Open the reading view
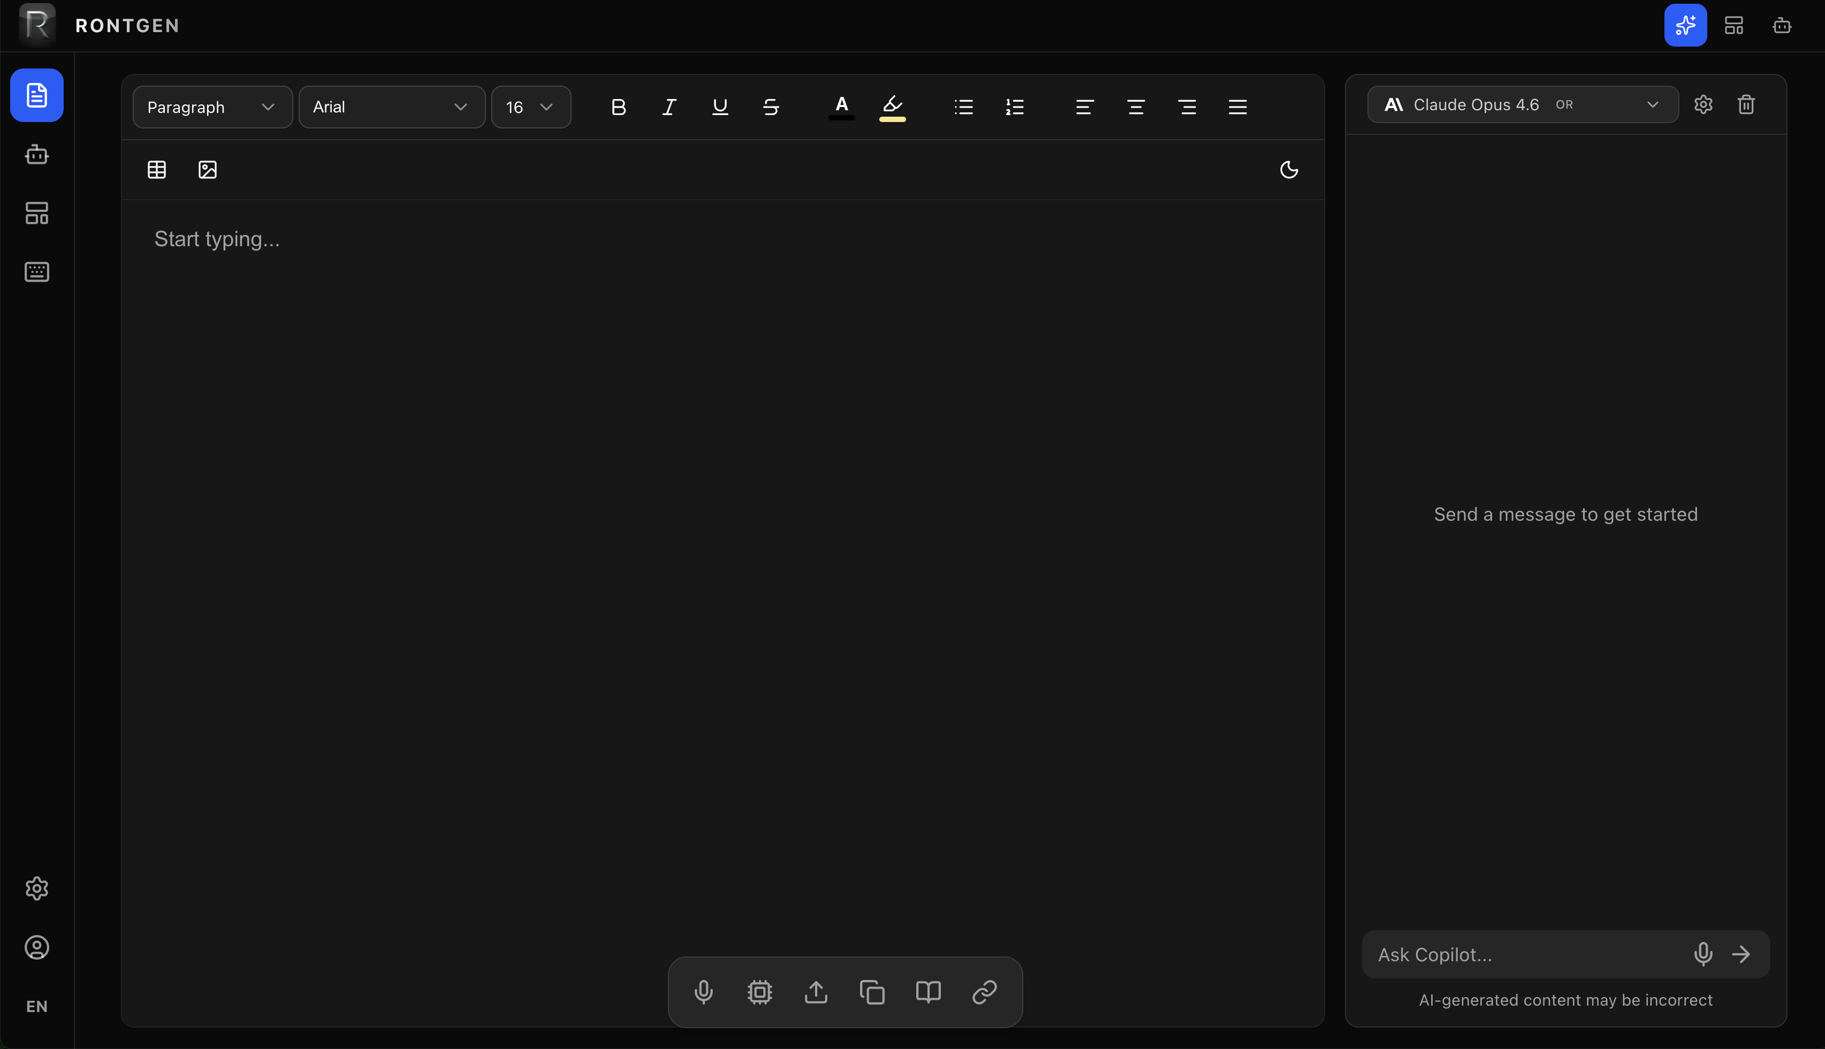 click(927, 991)
